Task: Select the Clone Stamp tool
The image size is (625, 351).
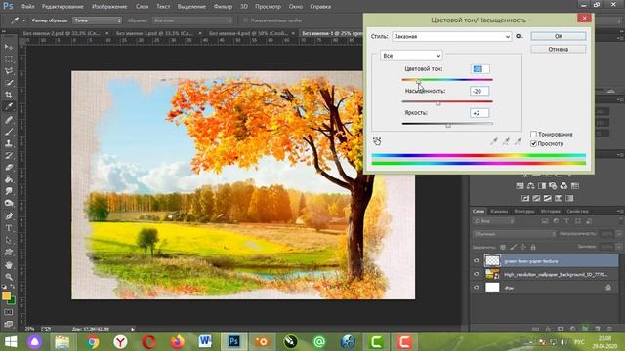Action: click(x=9, y=143)
